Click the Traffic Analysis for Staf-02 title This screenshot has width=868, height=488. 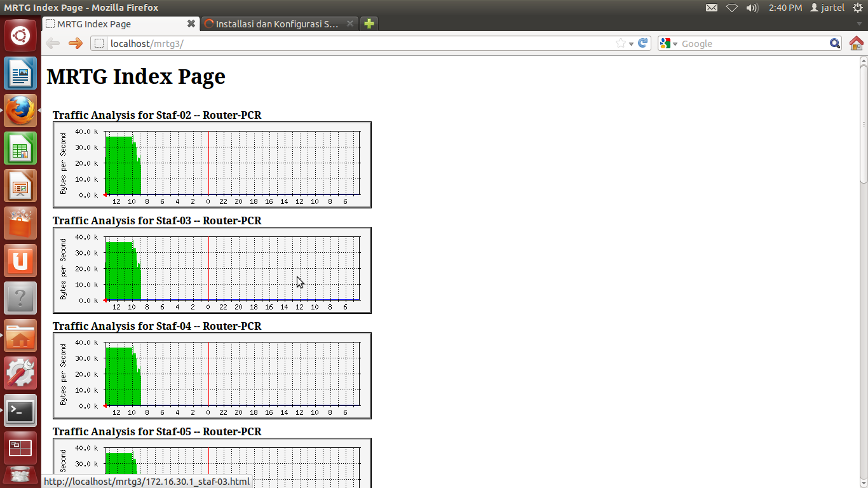tap(157, 115)
